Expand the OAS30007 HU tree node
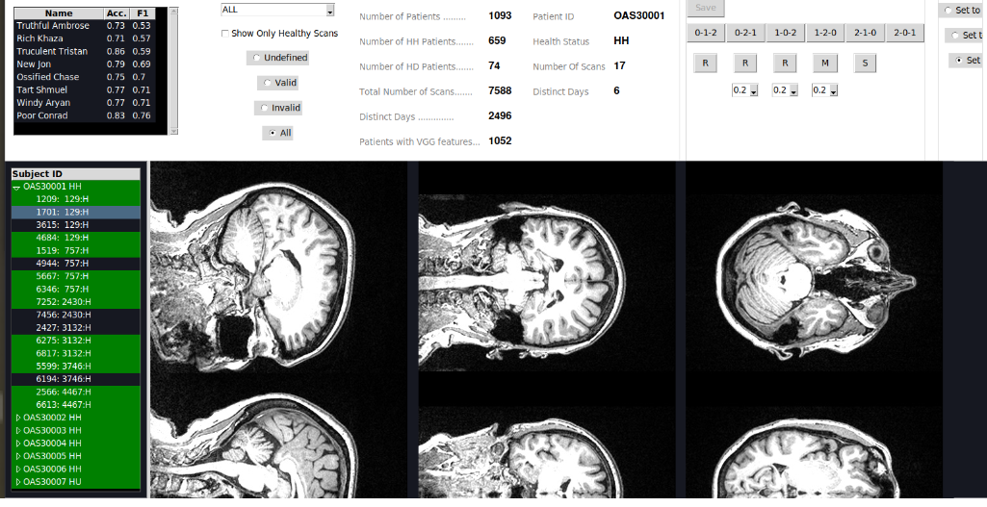Image resolution: width=987 pixels, height=507 pixels. [17, 482]
